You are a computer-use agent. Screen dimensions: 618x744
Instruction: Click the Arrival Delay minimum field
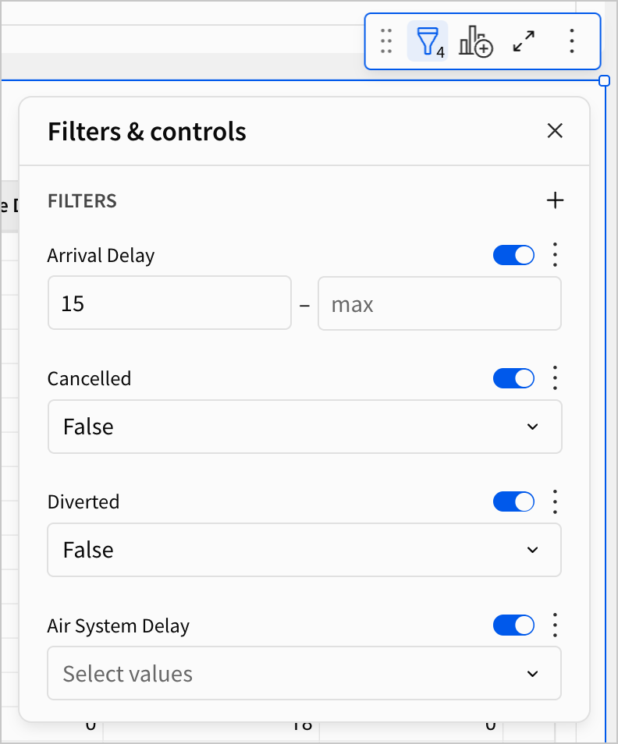click(x=169, y=303)
